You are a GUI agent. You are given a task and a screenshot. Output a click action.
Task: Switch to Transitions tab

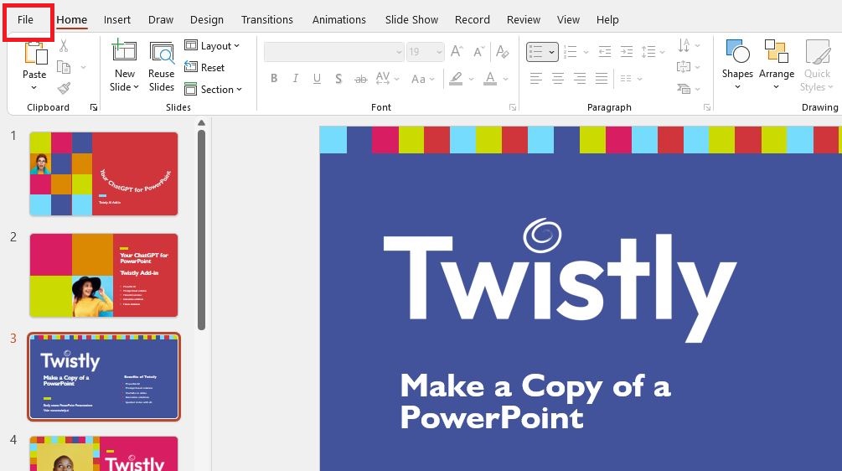coord(267,20)
